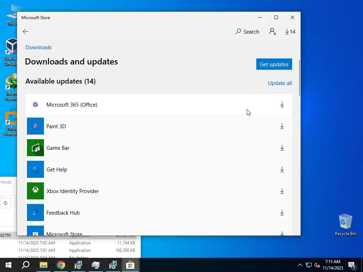363x272 pixels.
Task: Select the Internet Download Manager desktop shortcut
Action: 11,87
